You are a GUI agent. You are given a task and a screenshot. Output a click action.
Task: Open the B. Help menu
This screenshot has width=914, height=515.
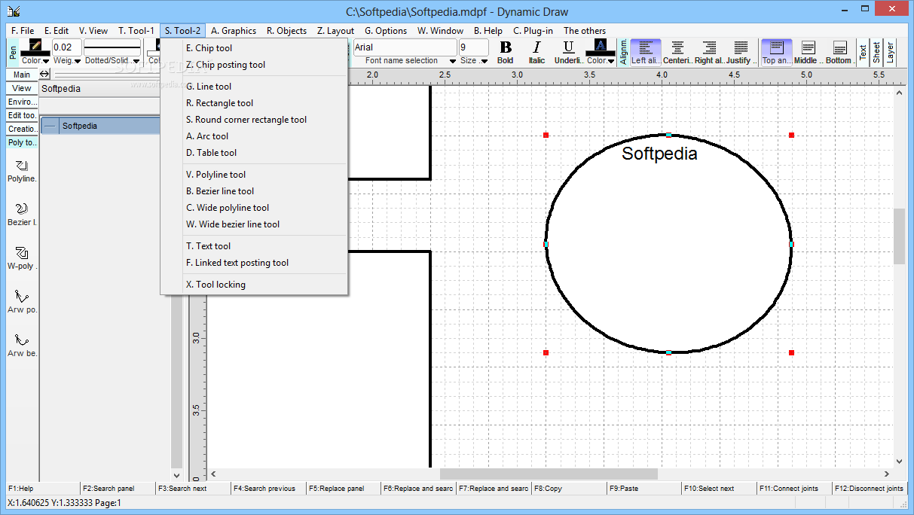pos(488,31)
